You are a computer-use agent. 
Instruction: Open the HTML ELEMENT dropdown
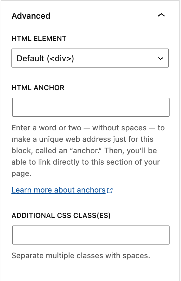tap(90, 58)
